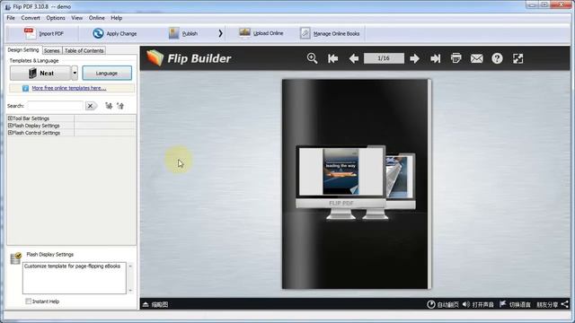Open the template dropdown arrow beside Neat
Viewport: 575px width, 323px height.
(x=75, y=73)
